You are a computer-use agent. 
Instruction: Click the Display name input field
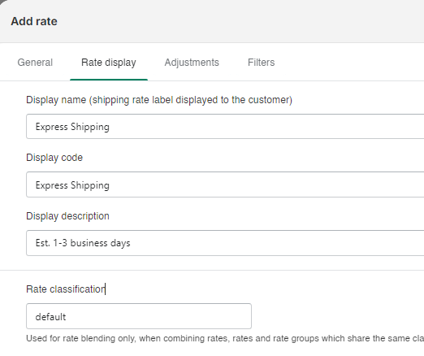coord(225,127)
